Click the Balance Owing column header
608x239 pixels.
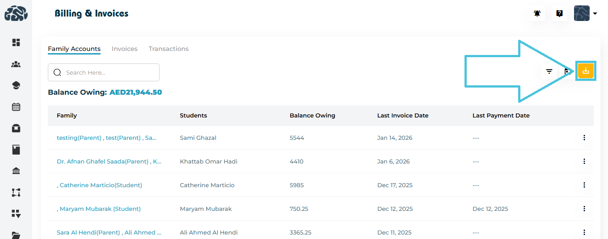312,115
